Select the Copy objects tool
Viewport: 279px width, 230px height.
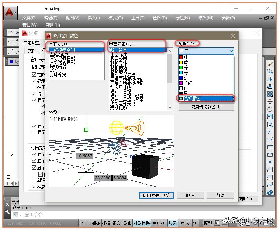[x=270, y=71]
